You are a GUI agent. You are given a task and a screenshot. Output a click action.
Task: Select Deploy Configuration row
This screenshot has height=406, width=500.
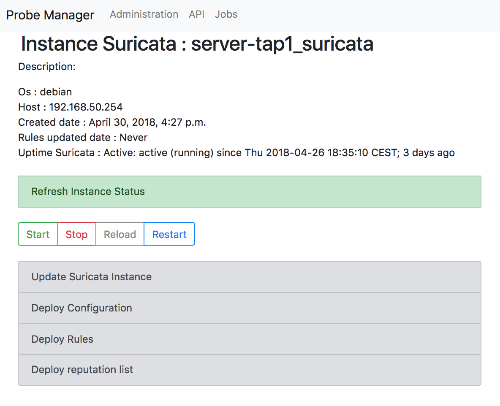click(249, 308)
